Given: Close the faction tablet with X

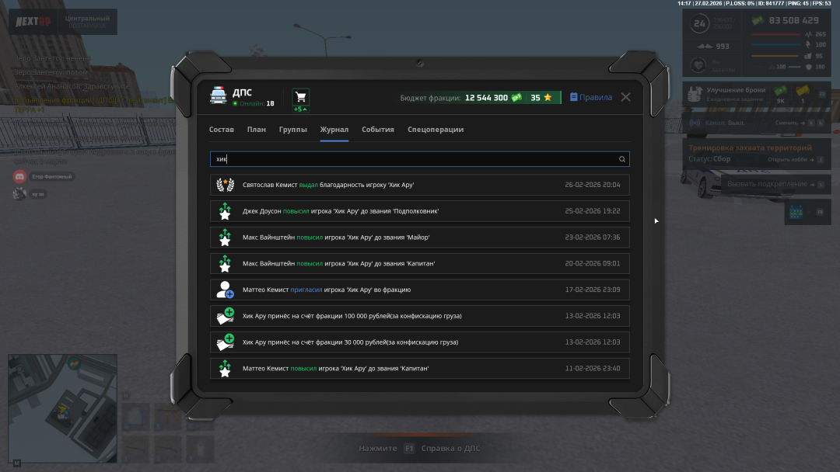Looking at the screenshot, I should [x=626, y=97].
